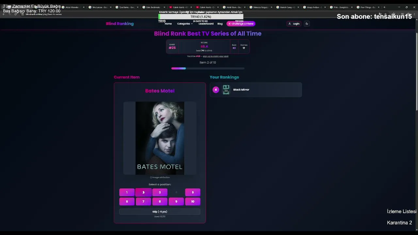Pick position 6 button

coord(127,201)
